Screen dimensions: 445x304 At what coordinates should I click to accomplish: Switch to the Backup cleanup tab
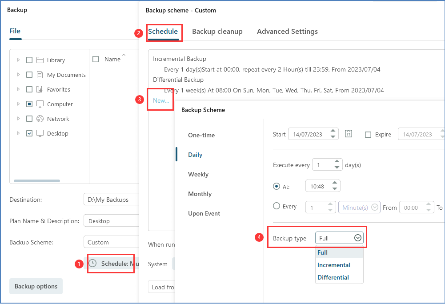pos(217,31)
